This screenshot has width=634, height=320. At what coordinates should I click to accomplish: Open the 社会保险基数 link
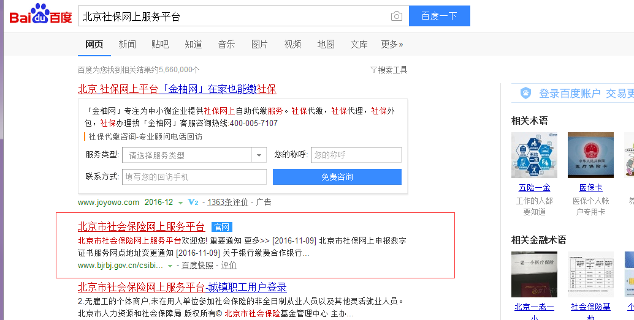pyautogui.click(x=590, y=311)
